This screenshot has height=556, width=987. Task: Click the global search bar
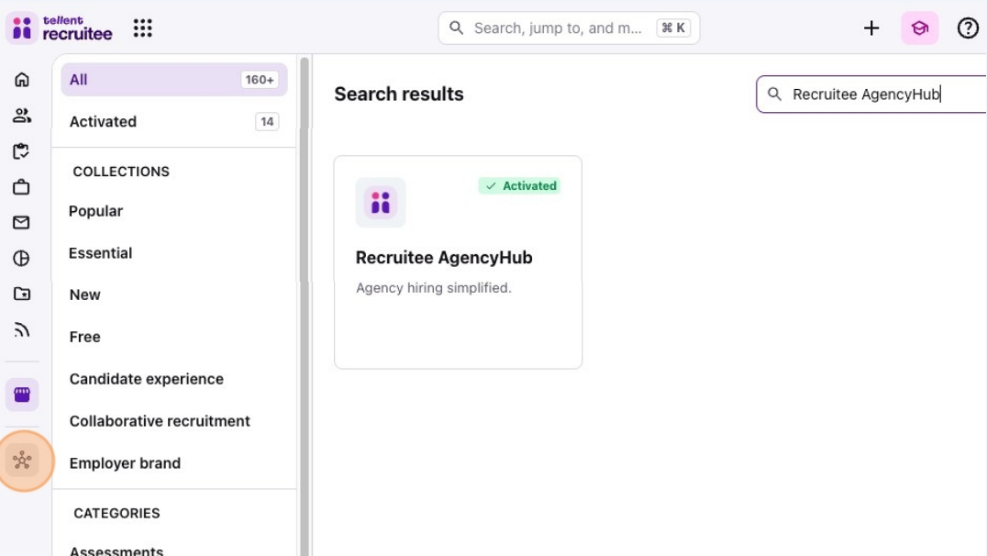coord(569,28)
